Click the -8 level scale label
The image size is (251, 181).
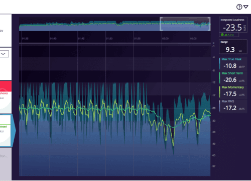pyautogui.click(x=213, y=70)
